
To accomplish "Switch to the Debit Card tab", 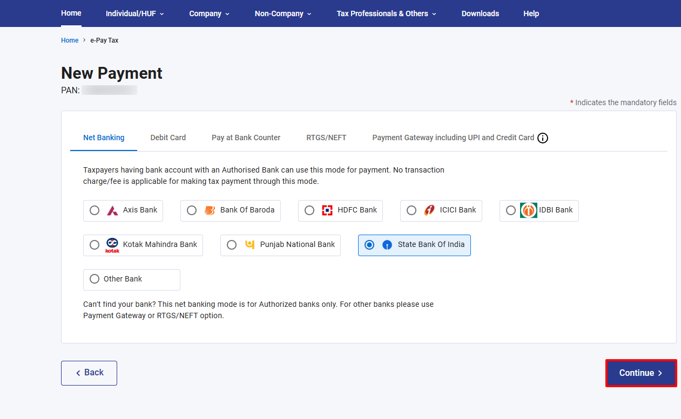I will [168, 138].
